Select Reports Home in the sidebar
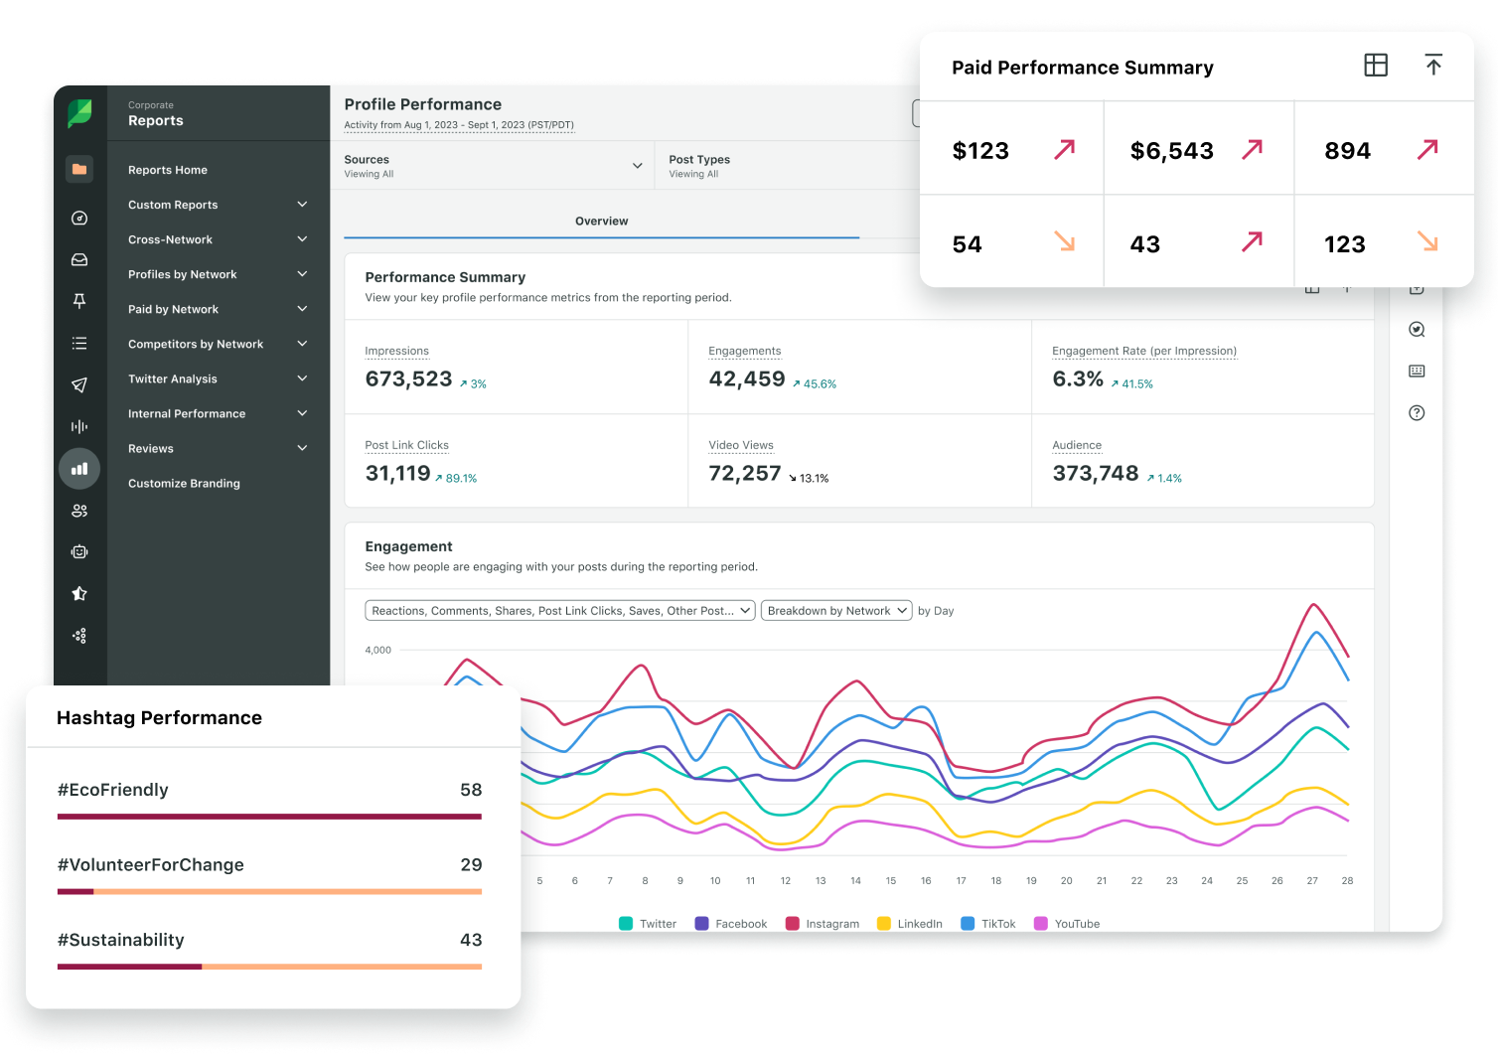 coord(168,169)
